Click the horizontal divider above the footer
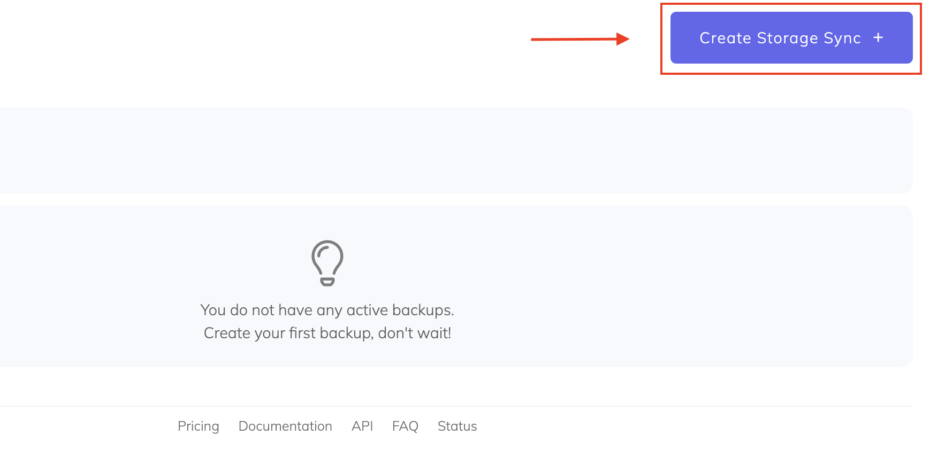The height and width of the screenshot is (467, 945). (x=455, y=406)
